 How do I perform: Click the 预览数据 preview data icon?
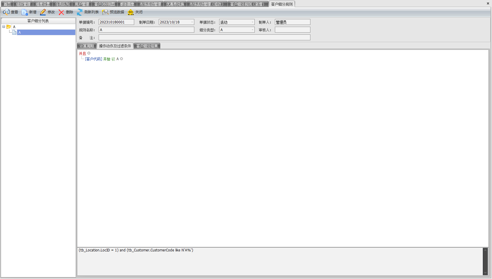[x=105, y=12]
